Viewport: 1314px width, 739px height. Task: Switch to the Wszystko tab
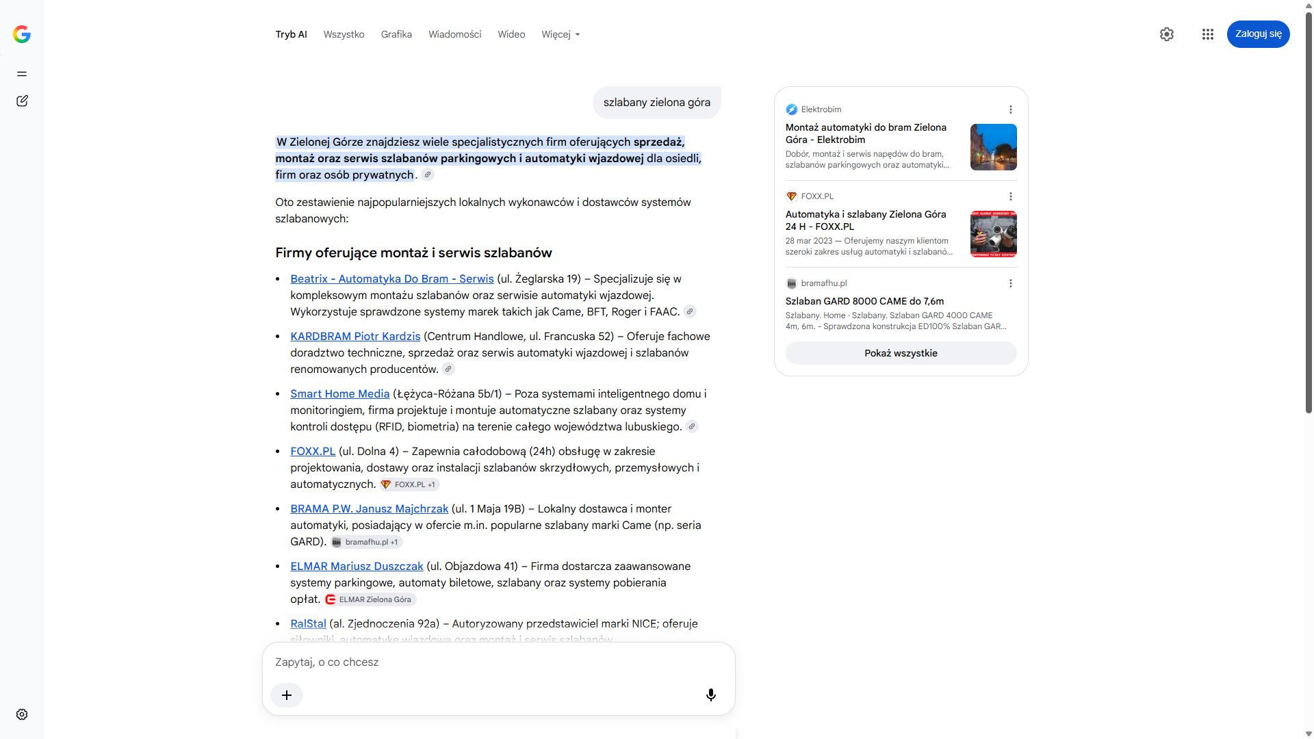pos(344,34)
